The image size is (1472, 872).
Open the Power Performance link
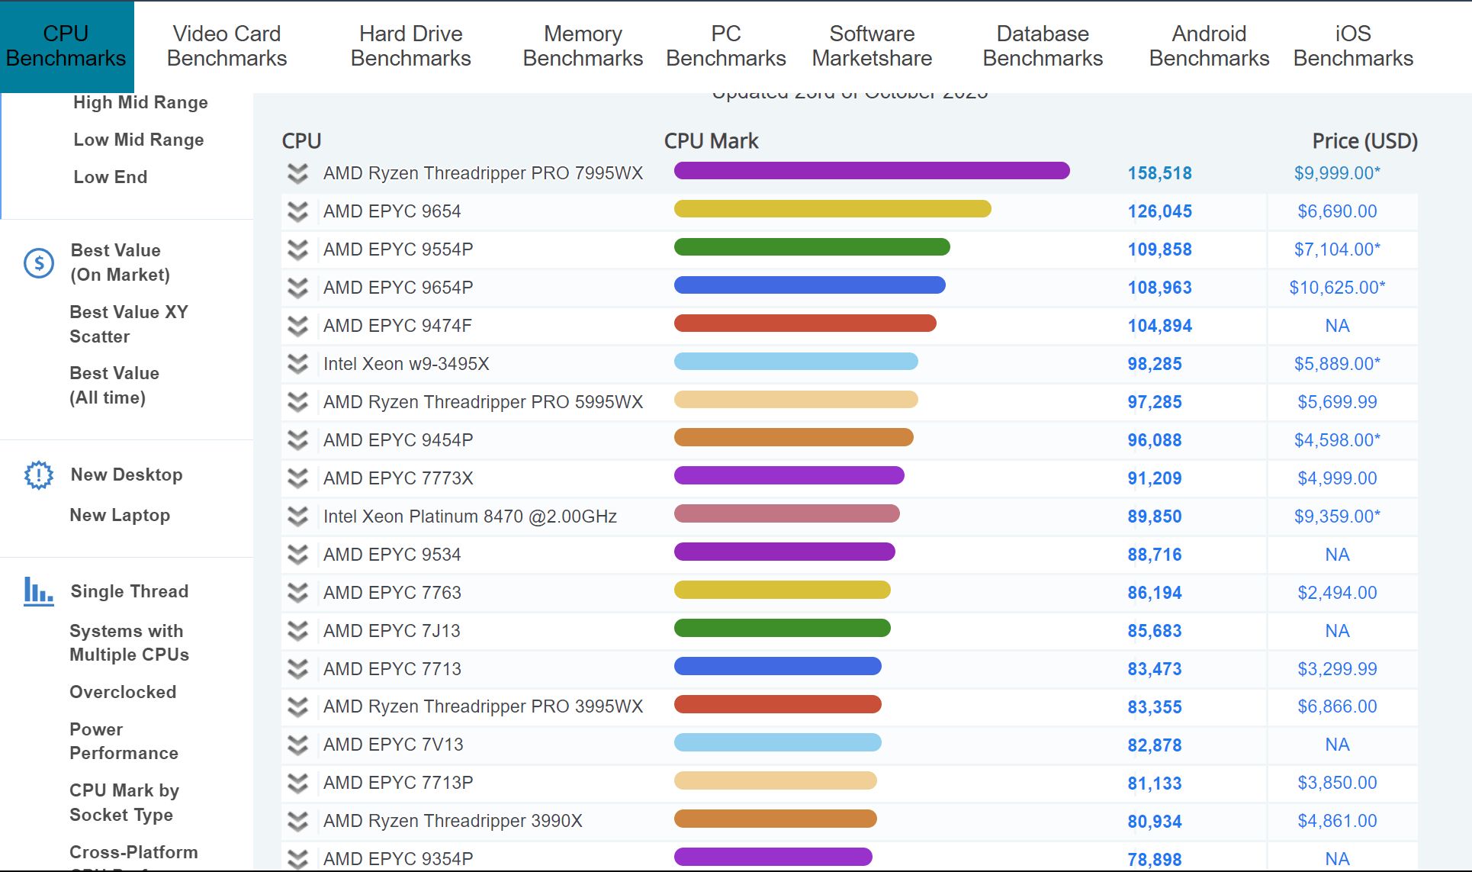coord(124,741)
